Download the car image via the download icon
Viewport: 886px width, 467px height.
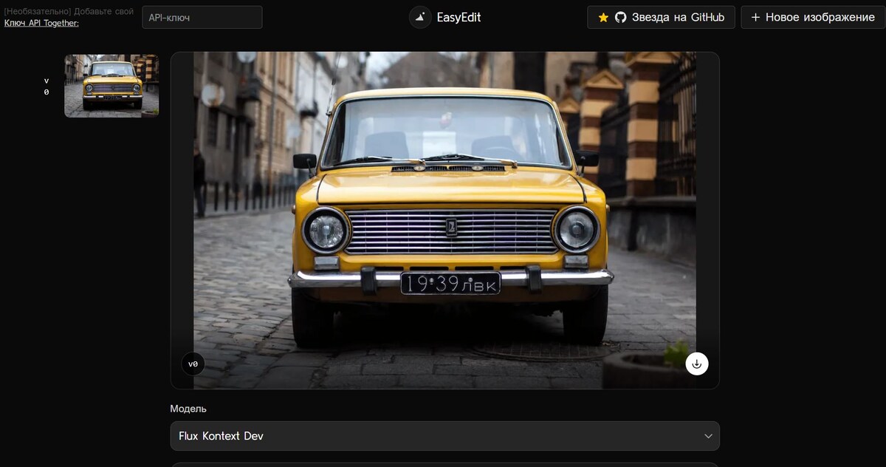coord(697,364)
